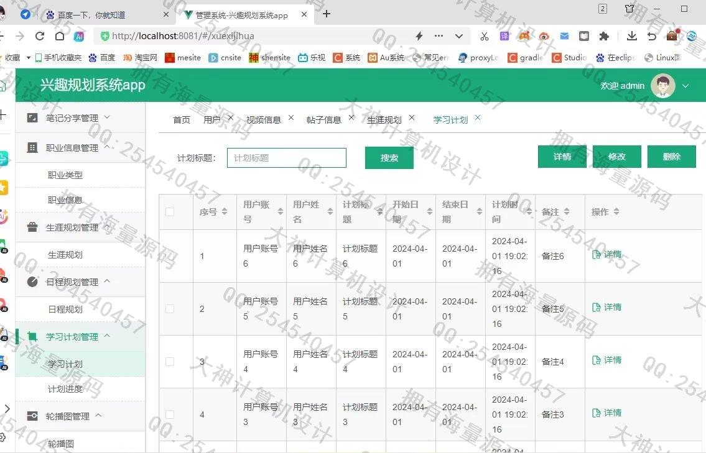Open the address bar chevron dropdown
This screenshot has height=453, width=706.
click(459, 36)
